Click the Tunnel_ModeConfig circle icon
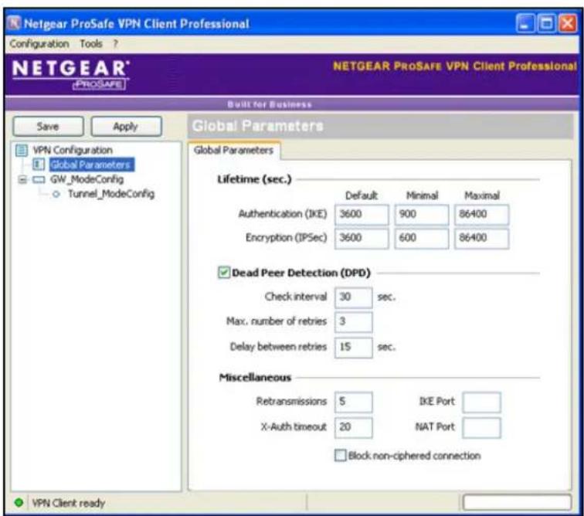584x516 pixels. coord(56,194)
